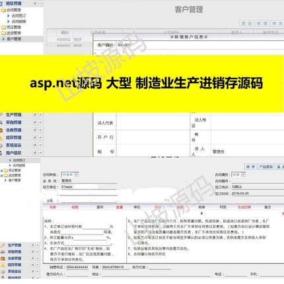The height and width of the screenshot is (284, 284).
Task: Select customer row K00002 in the table
Action: click(x=69, y=40)
